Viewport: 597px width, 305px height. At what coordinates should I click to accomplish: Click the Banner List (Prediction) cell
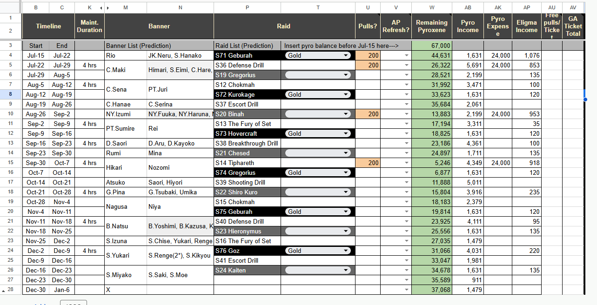(159, 46)
